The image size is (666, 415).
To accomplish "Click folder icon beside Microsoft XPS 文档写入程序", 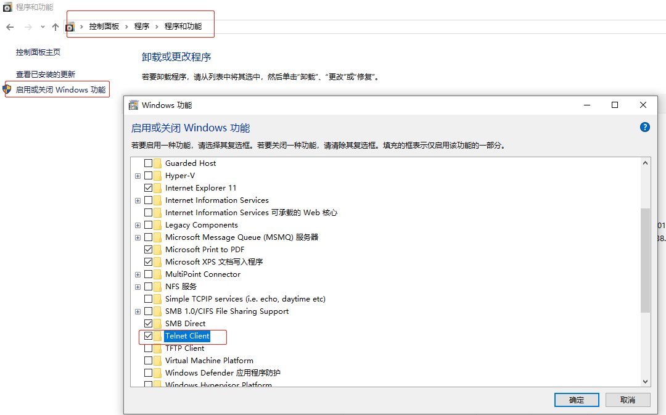I will coord(158,261).
